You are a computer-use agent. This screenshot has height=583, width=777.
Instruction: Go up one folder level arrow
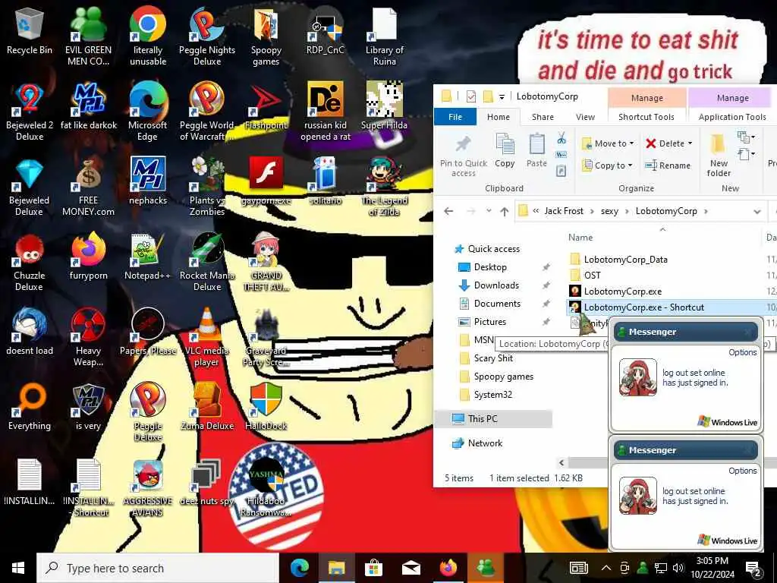[x=505, y=212]
